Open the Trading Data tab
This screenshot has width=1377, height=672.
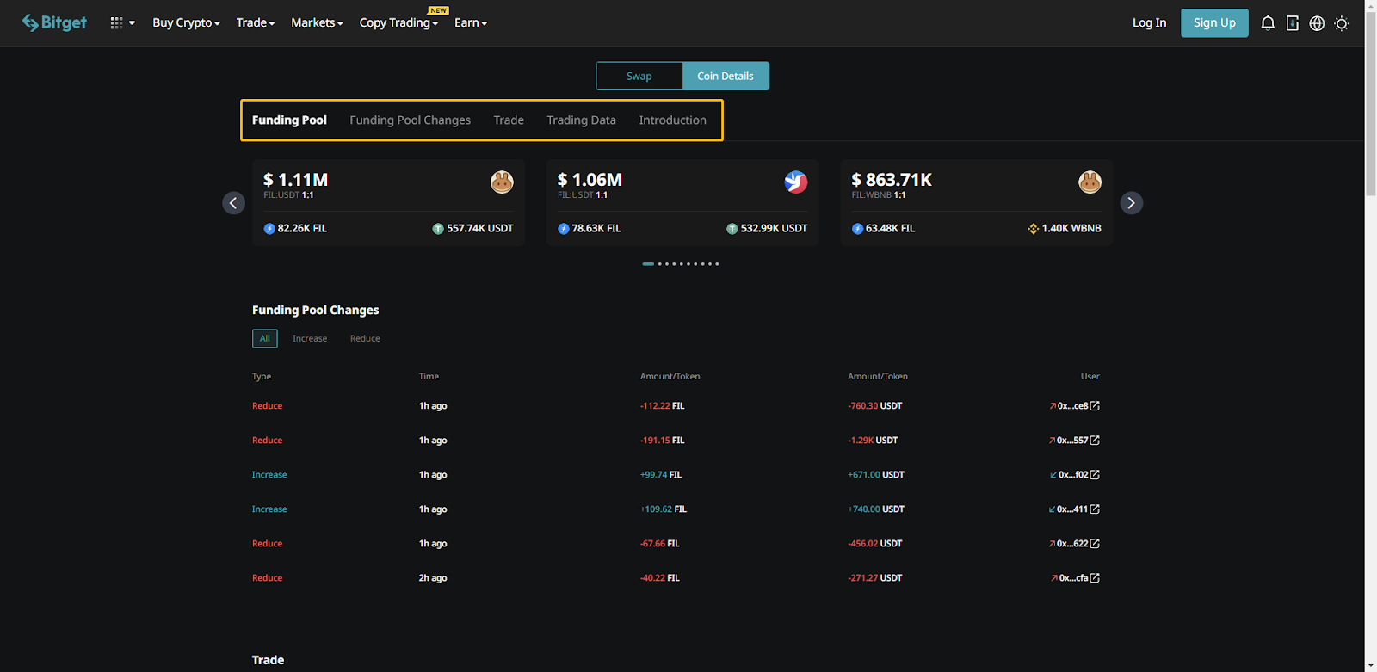pyautogui.click(x=581, y=120)
